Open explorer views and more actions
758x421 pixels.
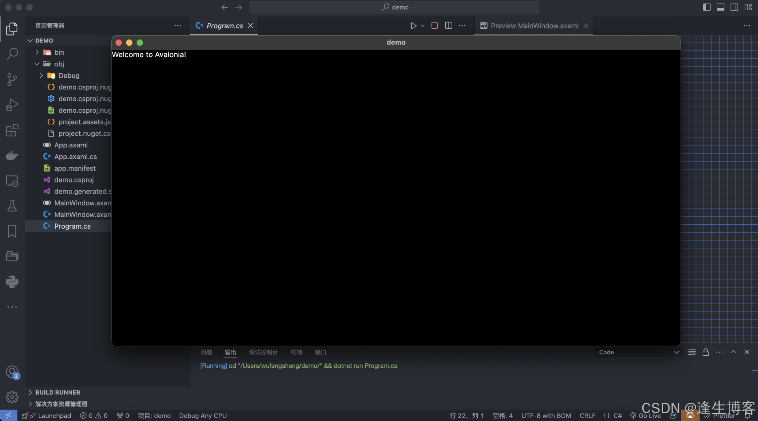[x=178, y=26]
